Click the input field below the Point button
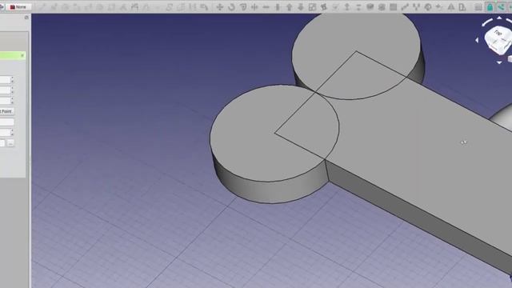The image size is (512, 288). [x=6, y=122]
